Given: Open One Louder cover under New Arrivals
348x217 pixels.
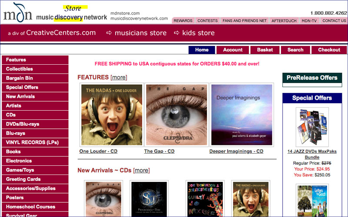Looking at the screenshot, I should [251, 199].
